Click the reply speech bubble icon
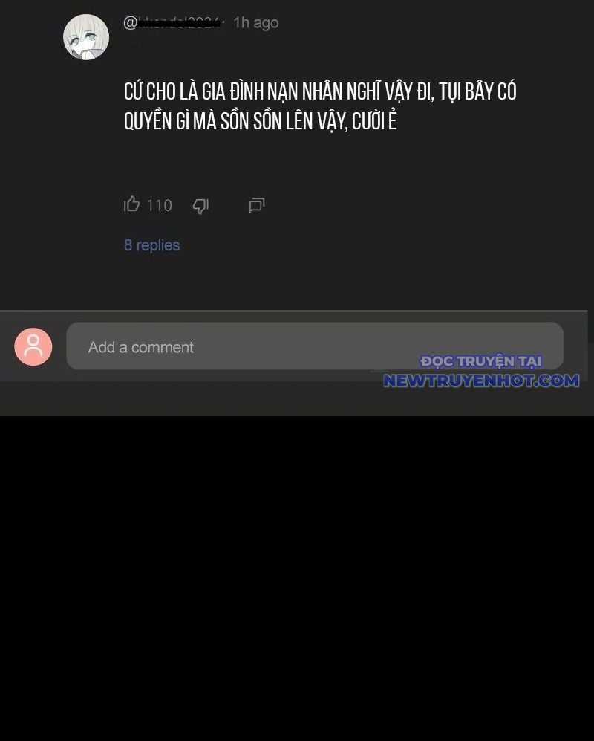 (257, 205)
